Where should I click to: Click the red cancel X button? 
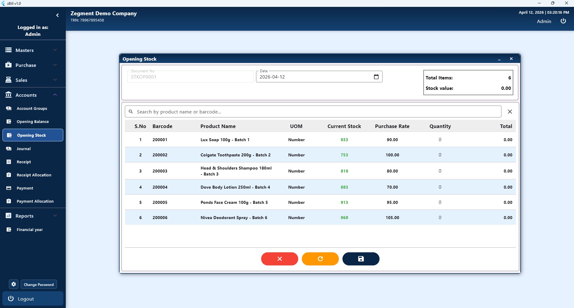(x=280, y=259)
